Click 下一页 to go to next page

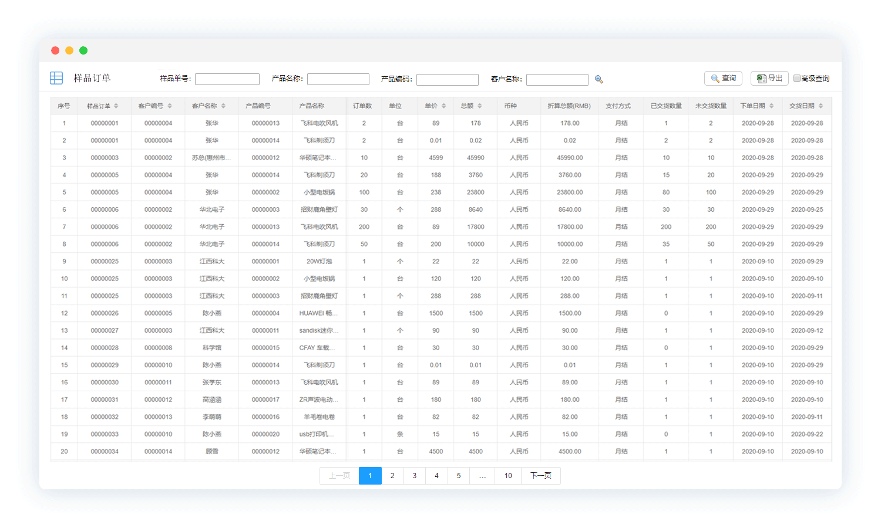[x=540, y=476]
